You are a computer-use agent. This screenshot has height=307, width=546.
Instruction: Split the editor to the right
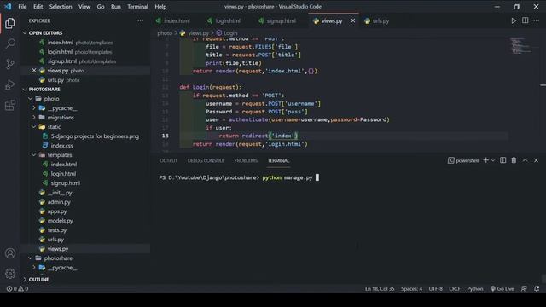[526, 20]
